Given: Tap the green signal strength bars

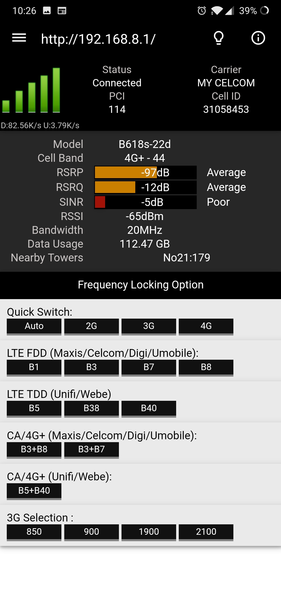Looking at the screenshot, I should tap(31, 90).
